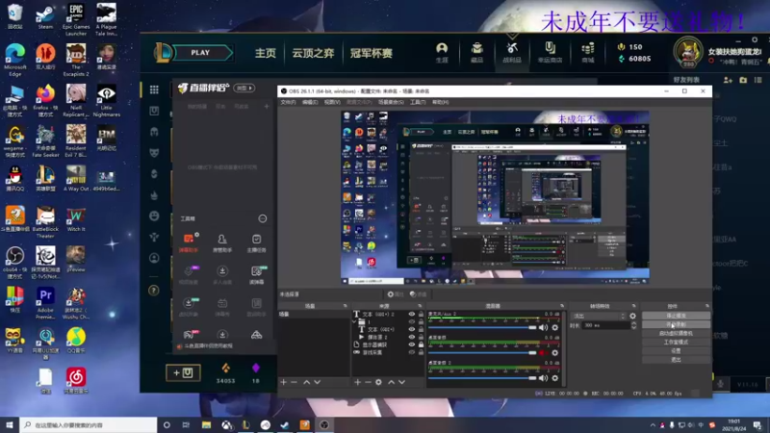This screenshot has width=770, height=433.
Task: Open Adobe Premiere desktop shortcut
Action: tap(45, 303)
